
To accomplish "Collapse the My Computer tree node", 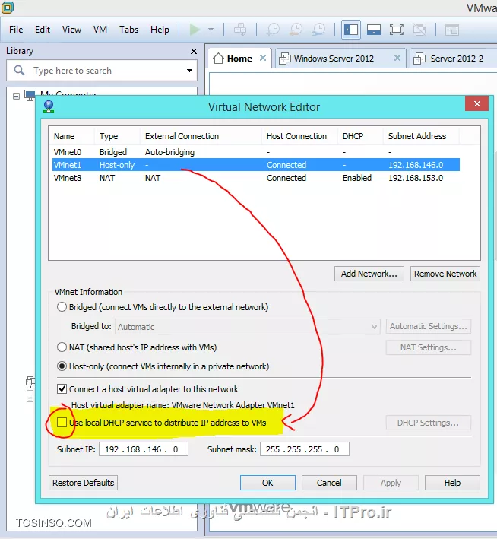I will point(16,97).
